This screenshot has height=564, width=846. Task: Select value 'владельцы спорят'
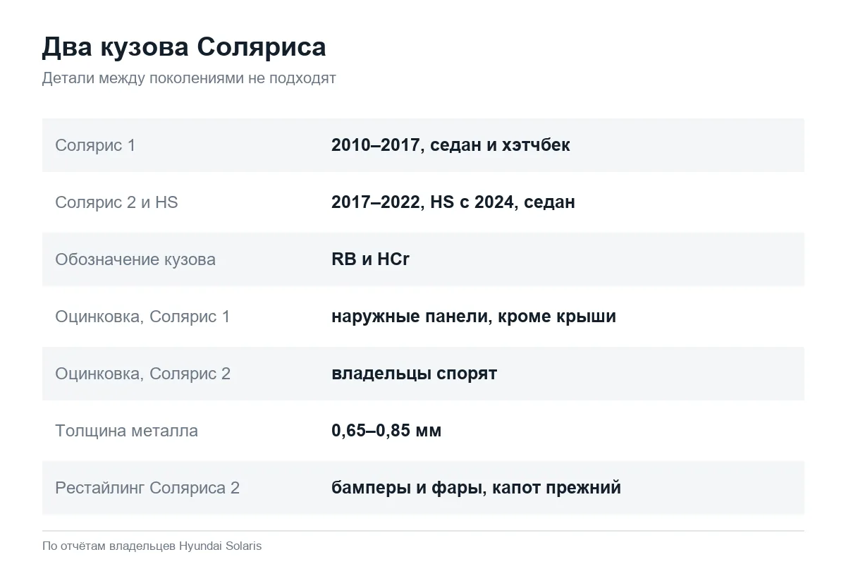point(414,374)
